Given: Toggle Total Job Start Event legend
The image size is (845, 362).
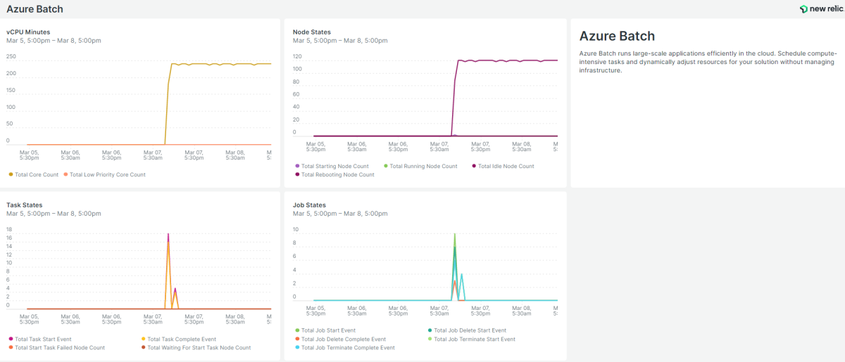Looking at the screenshot, I should (x=325, y=330).
